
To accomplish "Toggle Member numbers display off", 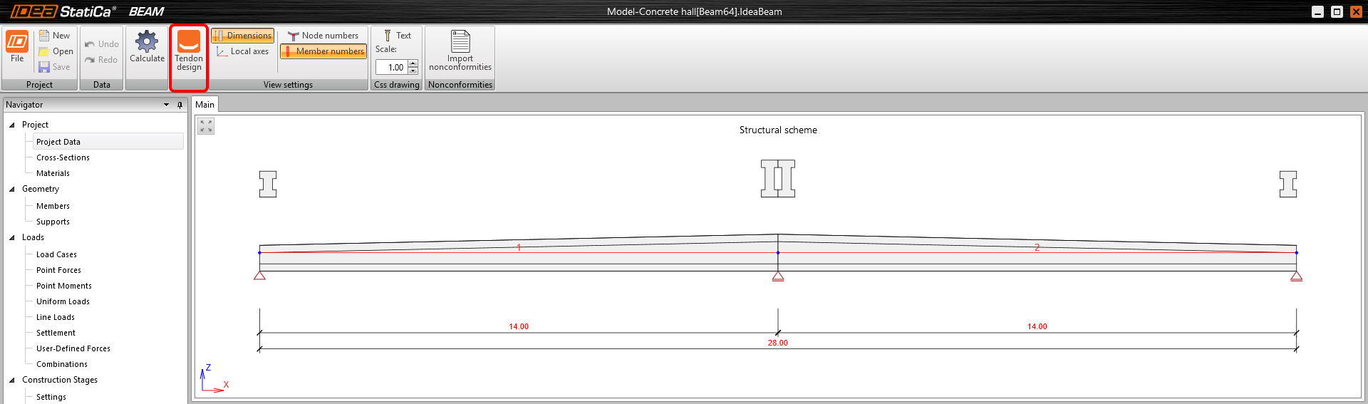I will (x=323, y=51).
